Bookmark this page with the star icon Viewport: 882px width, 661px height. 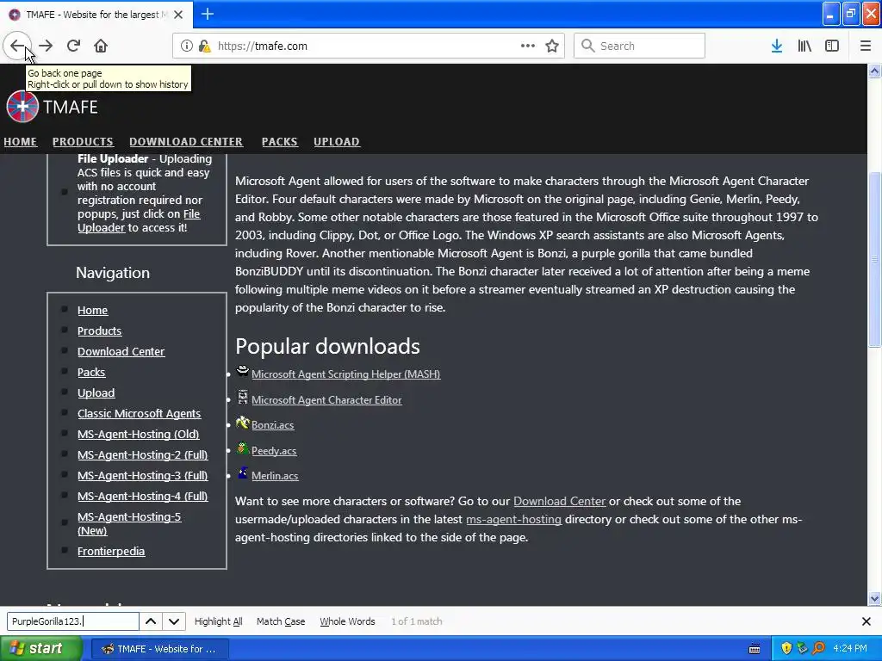point(552,46)
